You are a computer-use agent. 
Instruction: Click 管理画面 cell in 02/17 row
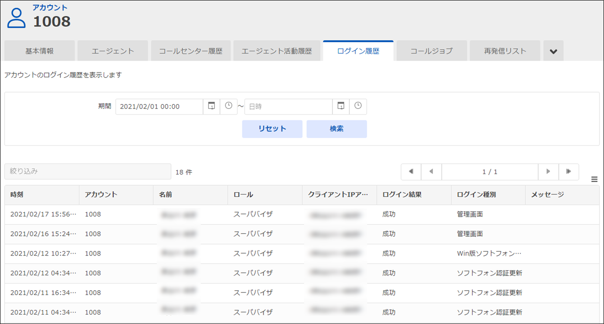tap(470, 214)
